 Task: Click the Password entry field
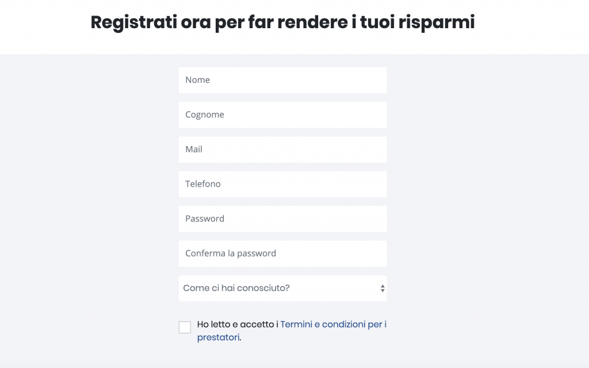pyautogui.click(x=282, y=218)
